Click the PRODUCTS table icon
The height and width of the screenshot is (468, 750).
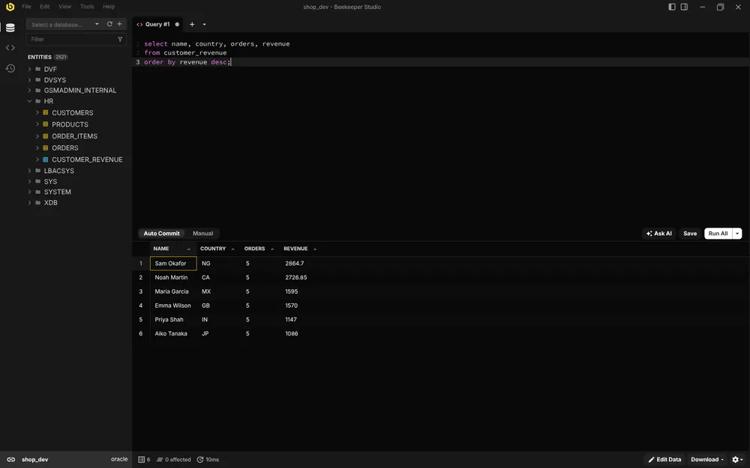tap(46, 124)
